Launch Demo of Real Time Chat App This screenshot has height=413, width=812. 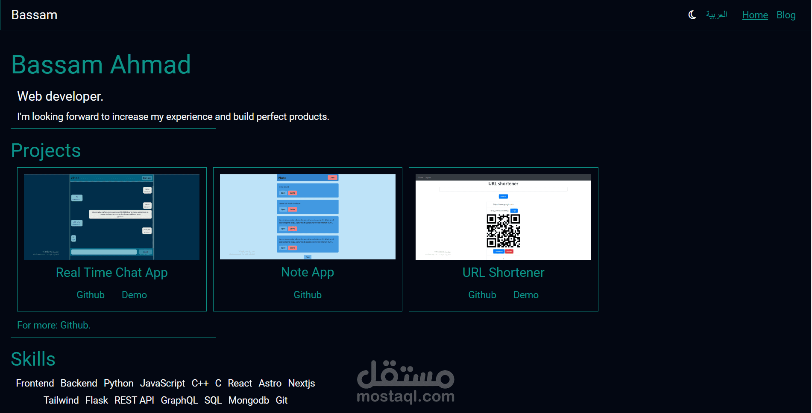134,295
